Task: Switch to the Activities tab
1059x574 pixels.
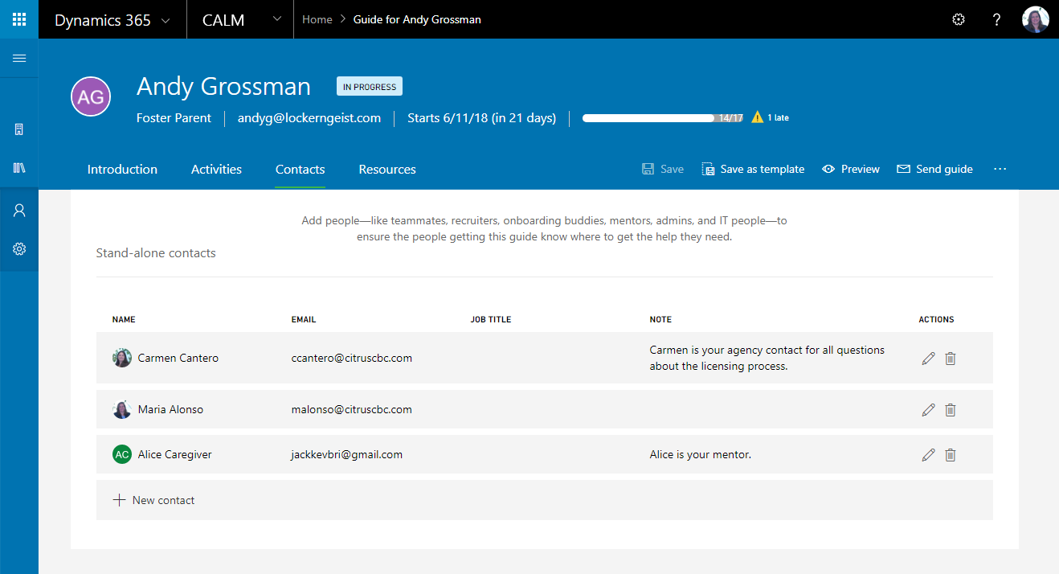Action: [x=216, y=170]
